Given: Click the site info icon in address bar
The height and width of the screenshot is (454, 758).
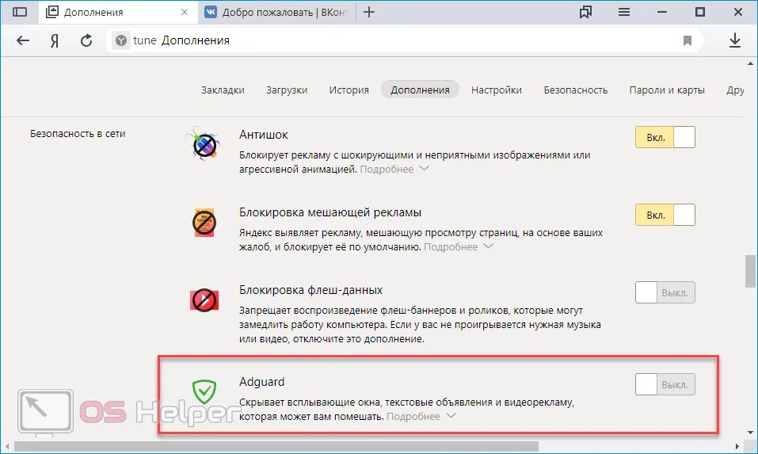Looking at the screenshot, I should click(x=121, y=40).
